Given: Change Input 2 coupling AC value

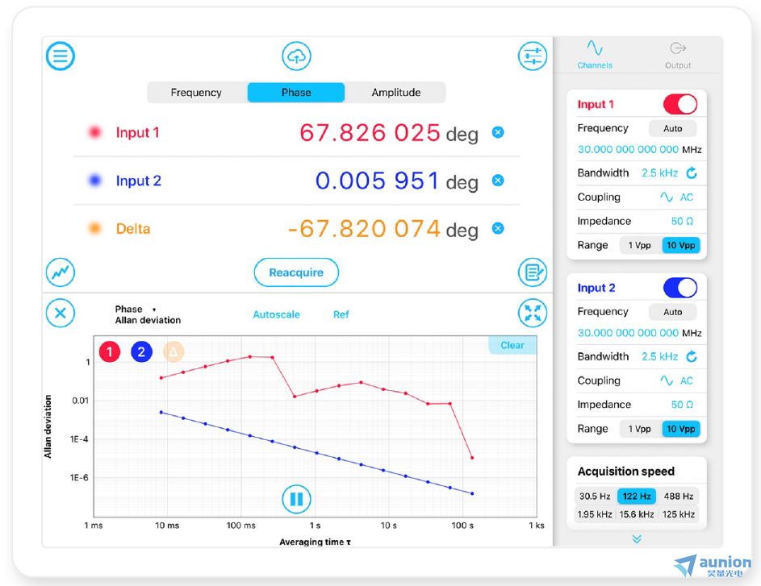Looking at the screenshot, I should click(x=686, y=381).
